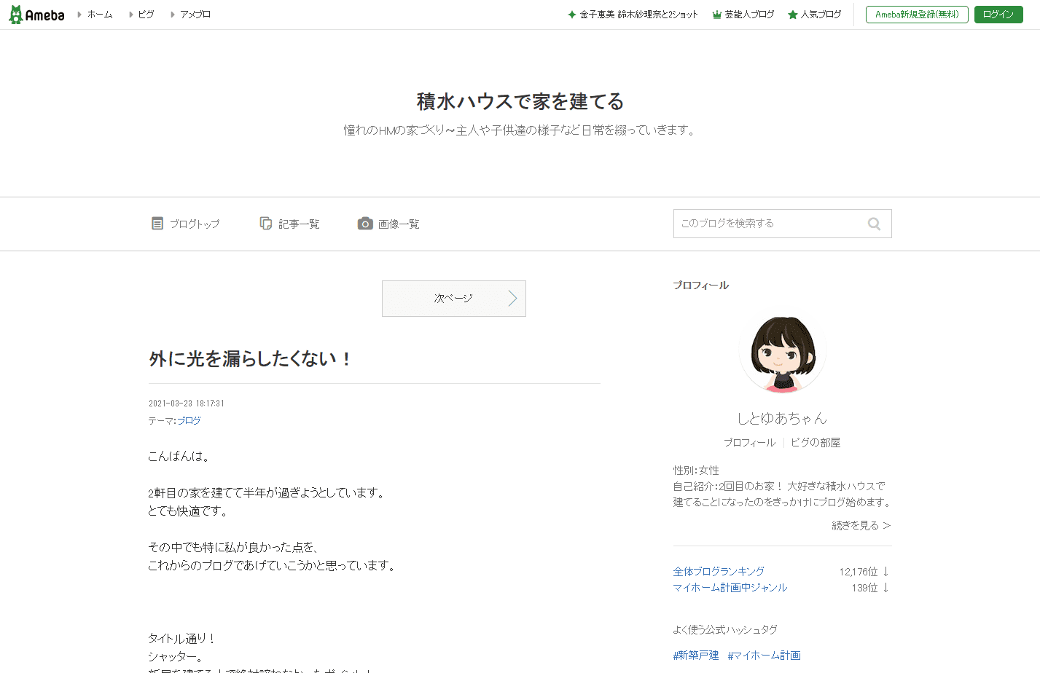
Task: Click date 2021-03-23 18:17:31
Action: tap(187, 404)
